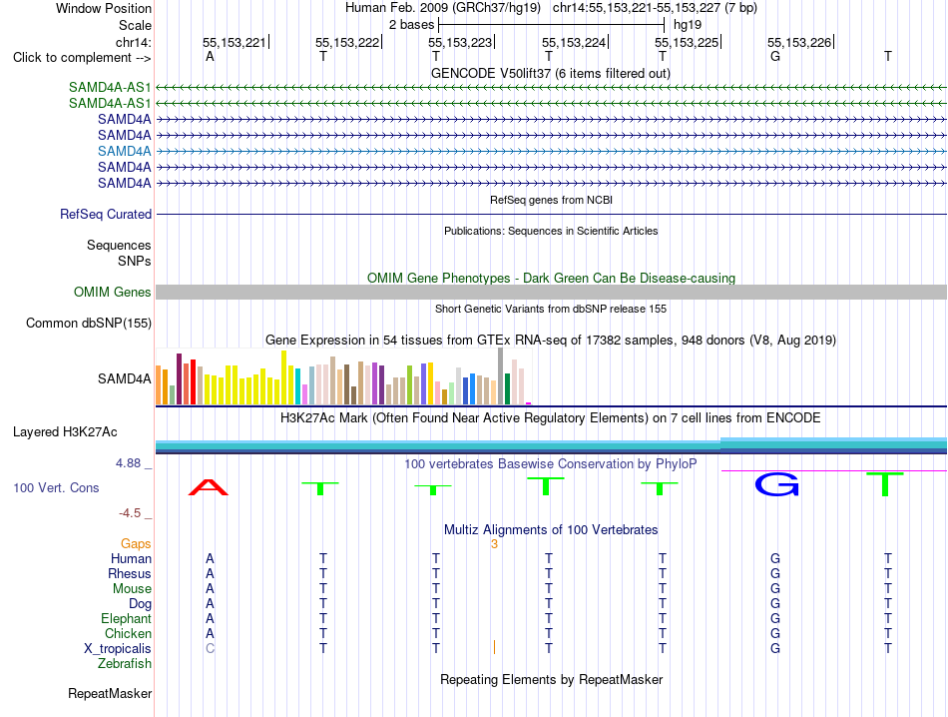Select the Elephant alignment row label
The width and height of the screenshot is (948, 717).
(x=127, y=618)
